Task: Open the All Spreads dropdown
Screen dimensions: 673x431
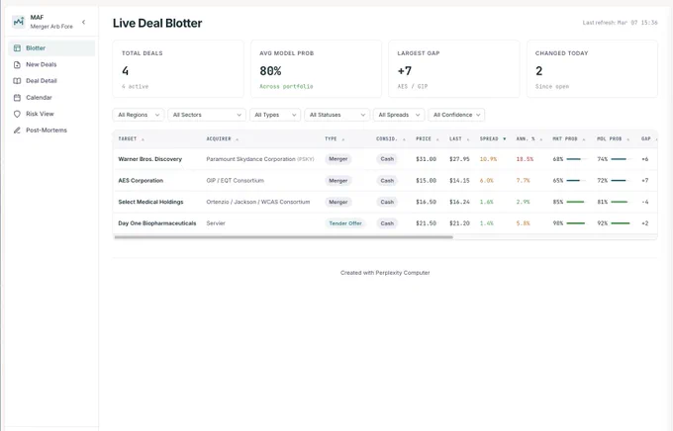Action: [x=399, y=115]
